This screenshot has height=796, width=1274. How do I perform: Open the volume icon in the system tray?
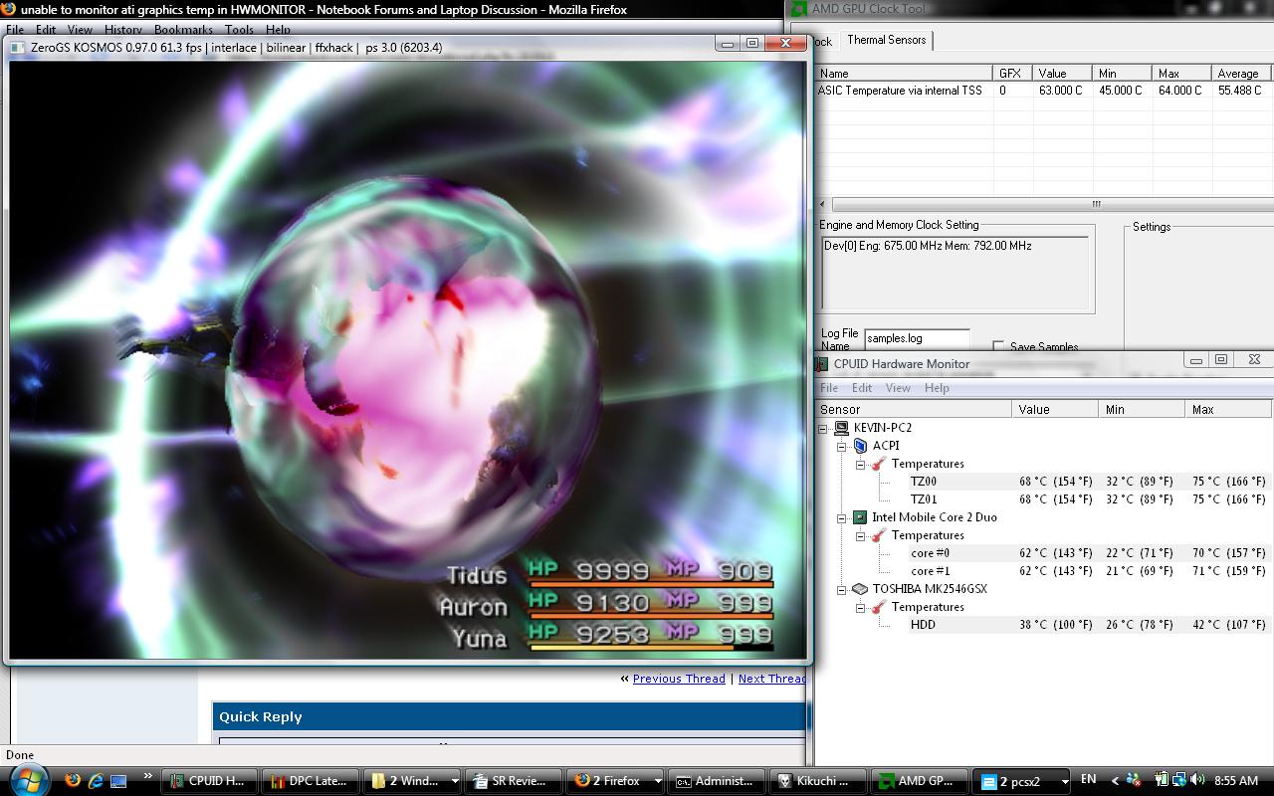[x=1197, y=780]
